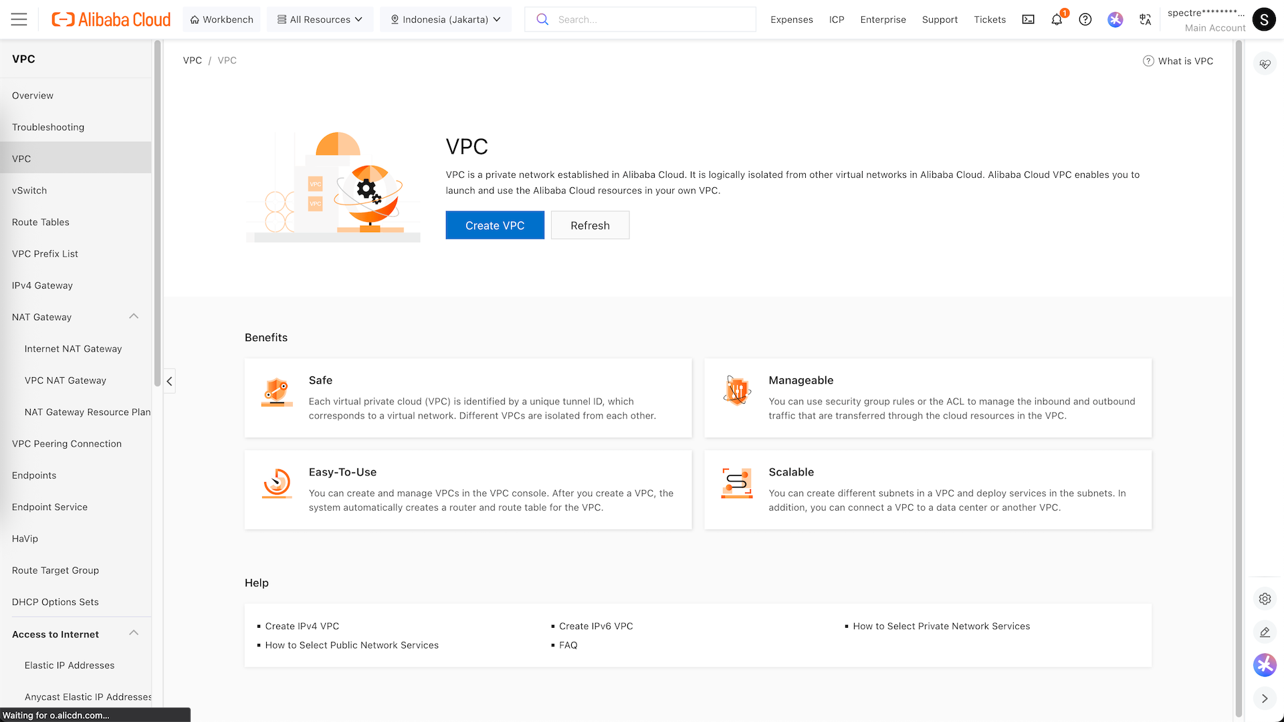Click the language switch icon
Image resolution: width=1284 pixels, height=722 pixels.
point(1145,19)
